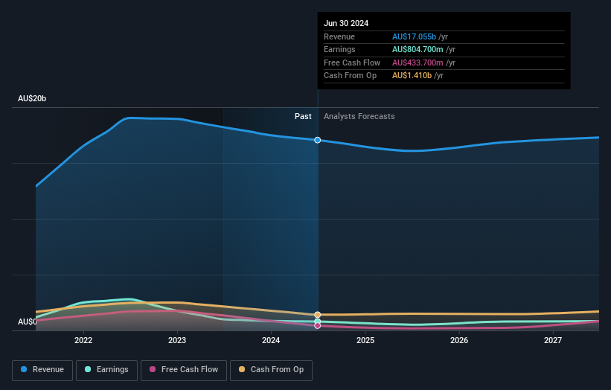Click the 2022 x-axis label
This screenshot has height=390, width=611.
tap(83, 340)
